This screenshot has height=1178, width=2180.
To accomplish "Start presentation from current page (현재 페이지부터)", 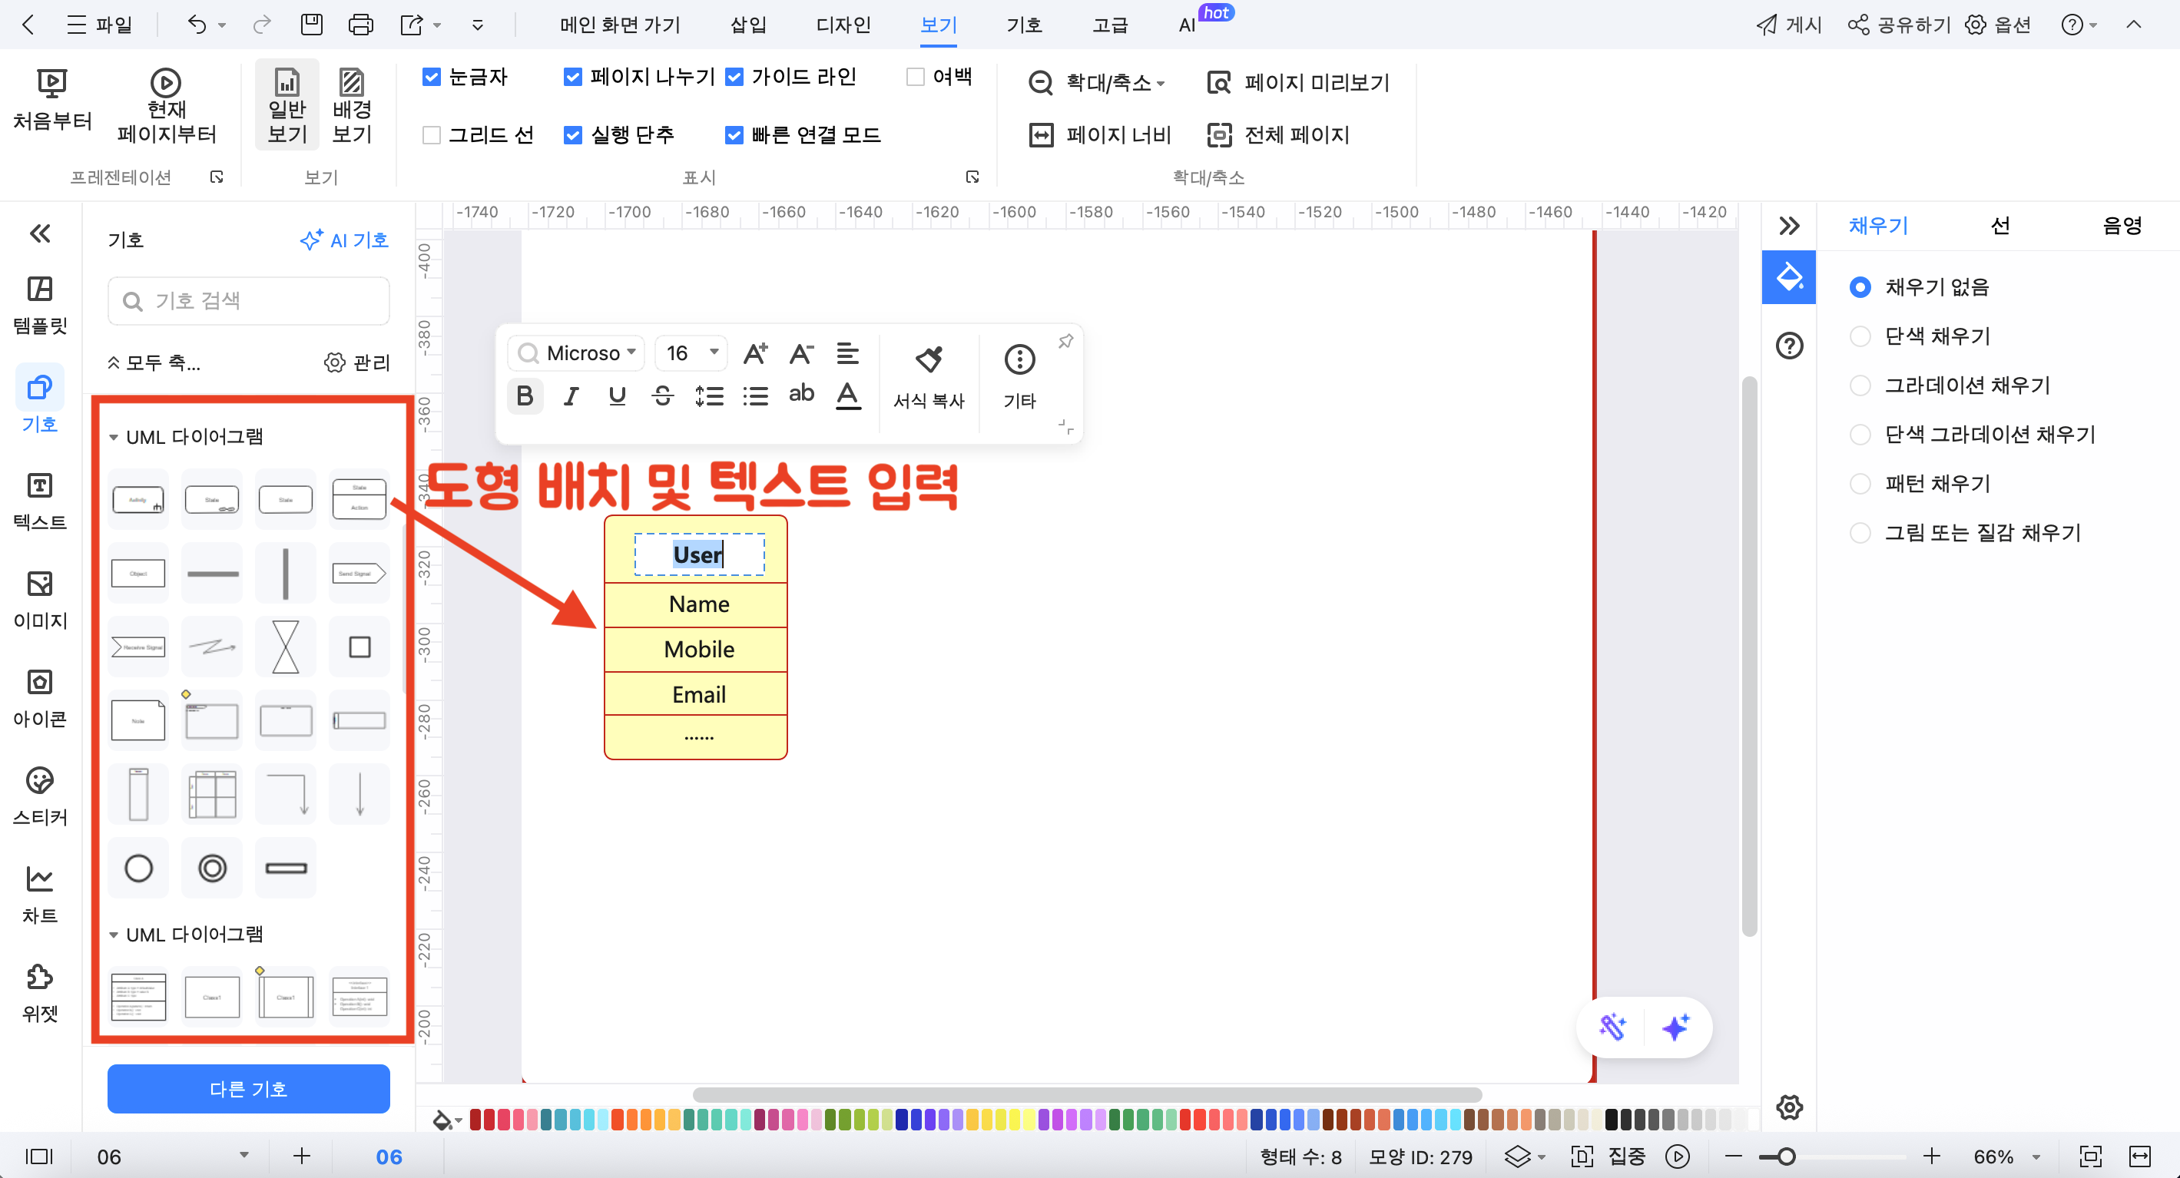I will (166, 107).
